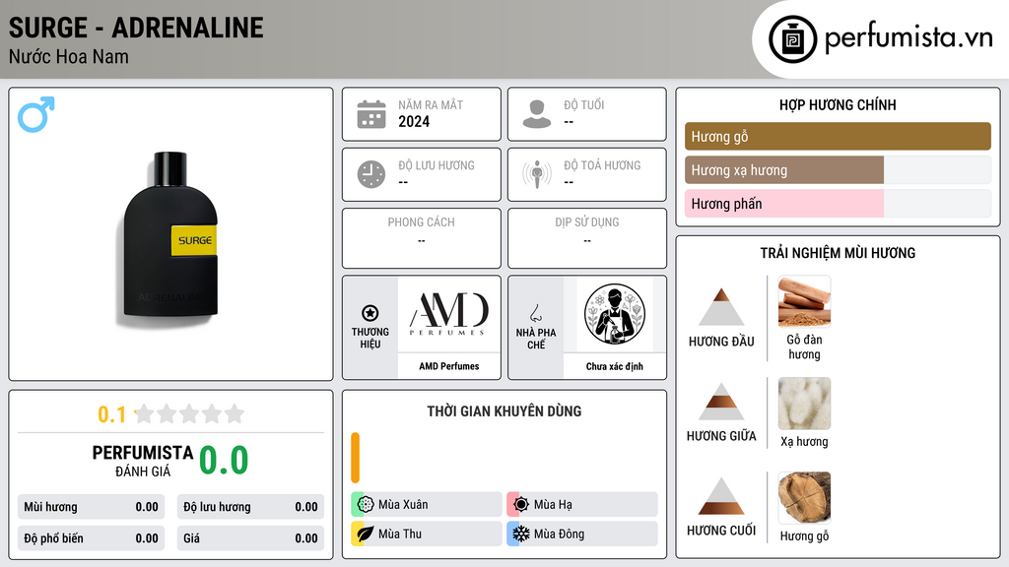Click the Hương xạ hương accord bar
This screenshot has height=567, width=1009.
(x=838, y=170)
